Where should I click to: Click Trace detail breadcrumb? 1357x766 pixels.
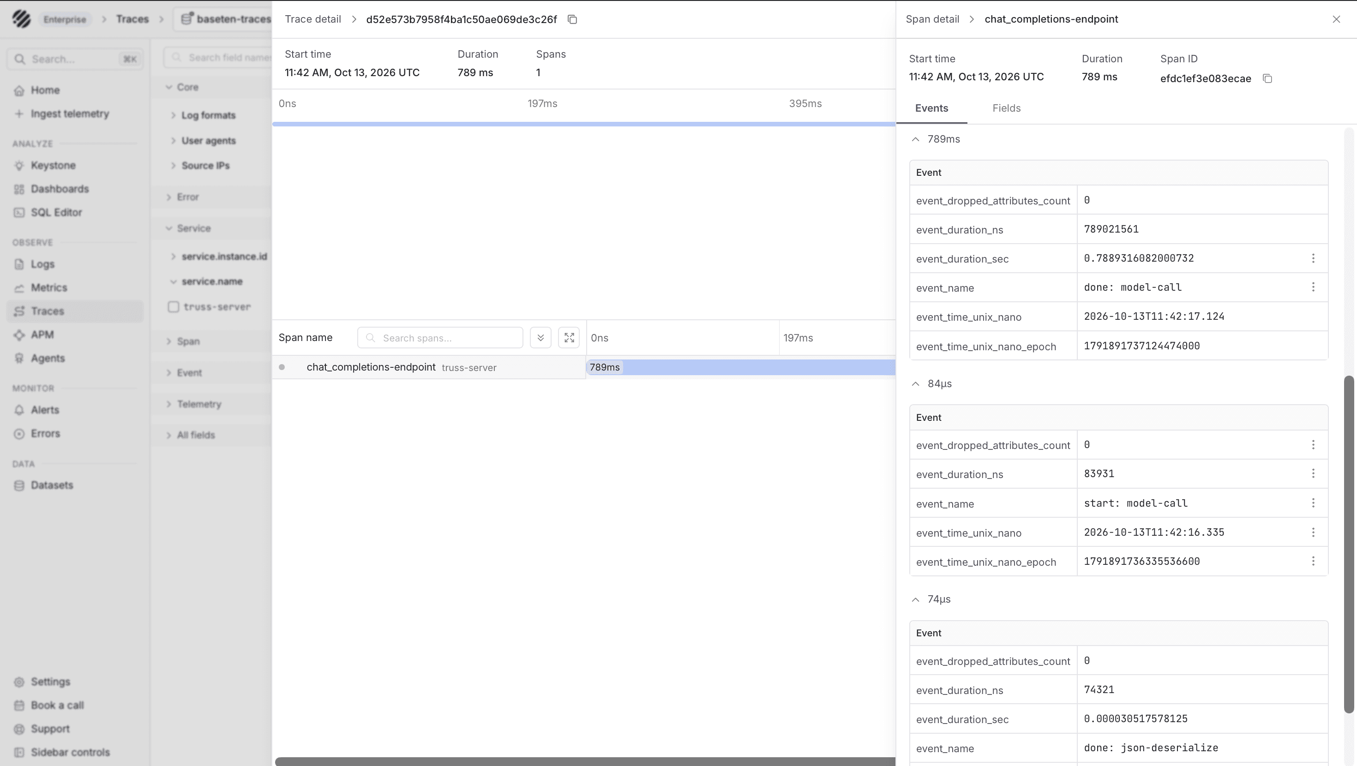coord(313,19)
